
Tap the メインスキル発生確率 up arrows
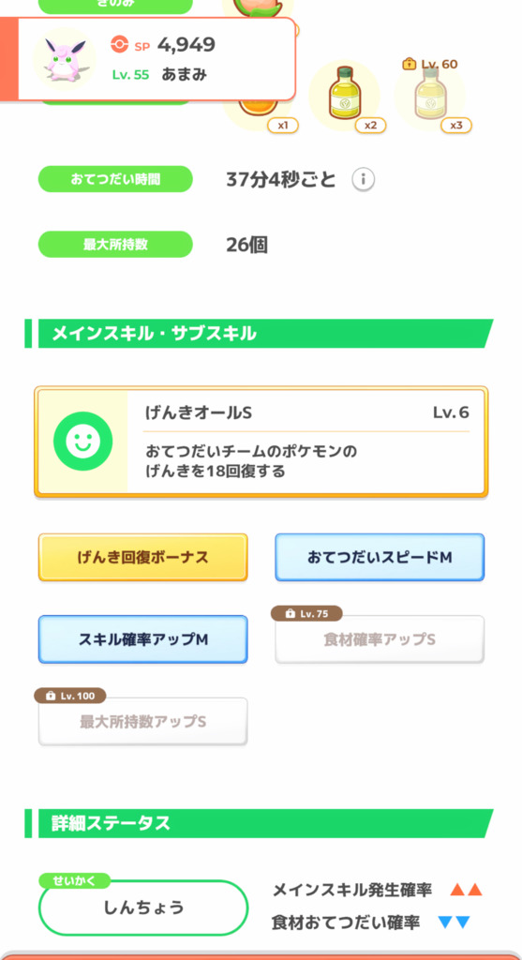(467, 891)
